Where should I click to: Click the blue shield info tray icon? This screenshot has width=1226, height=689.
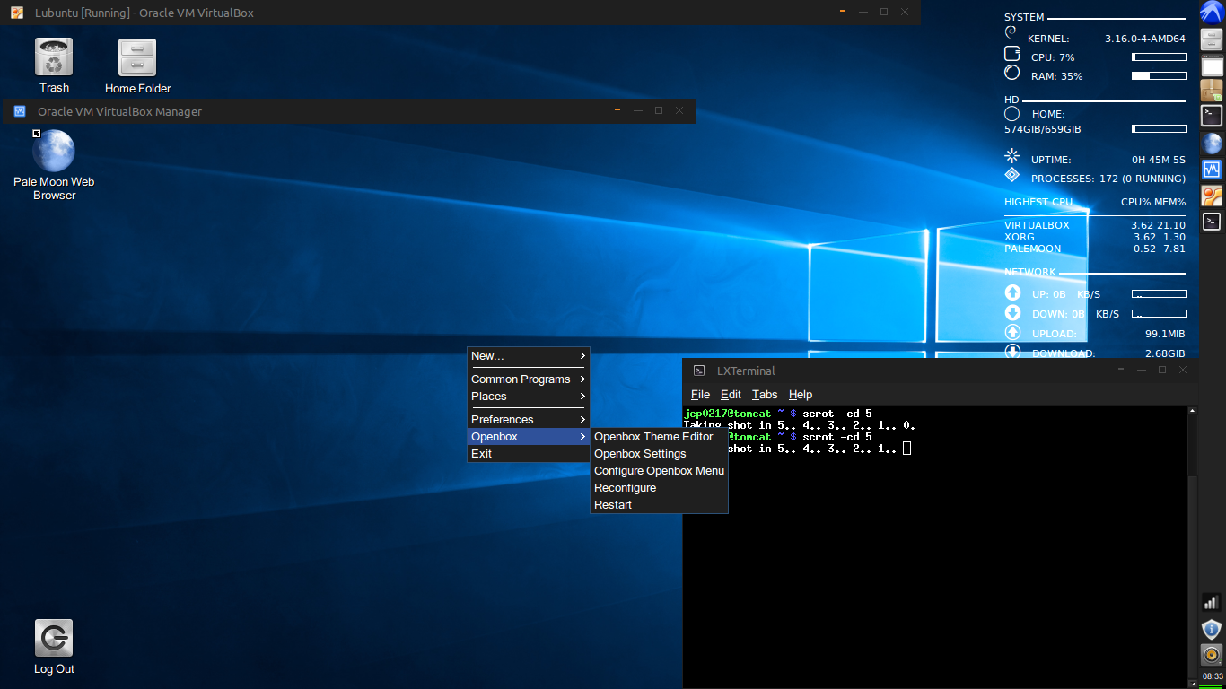[x=1212, y=629]
